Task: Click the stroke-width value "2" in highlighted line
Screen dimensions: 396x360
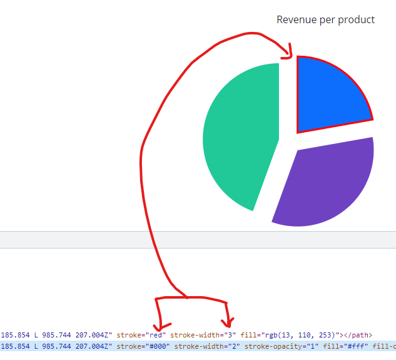Action: (x=233, y=346)
